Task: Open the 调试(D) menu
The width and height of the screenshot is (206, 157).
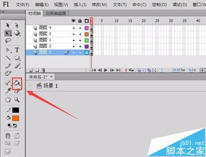Action: 180,5
